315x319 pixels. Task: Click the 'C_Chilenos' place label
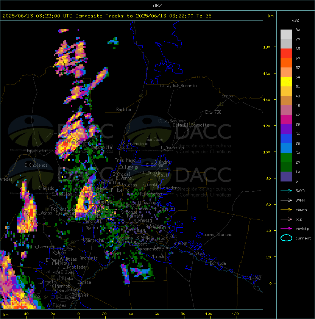click(x=36, y=165)
